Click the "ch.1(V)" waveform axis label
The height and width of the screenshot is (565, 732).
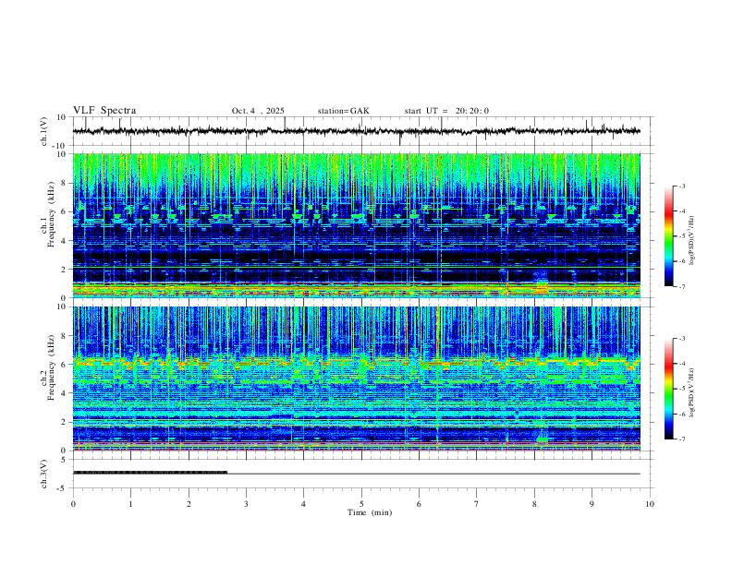pos(44,131)
